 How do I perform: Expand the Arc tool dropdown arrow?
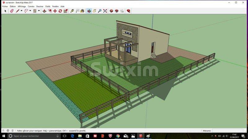click(x=30, y=11)
